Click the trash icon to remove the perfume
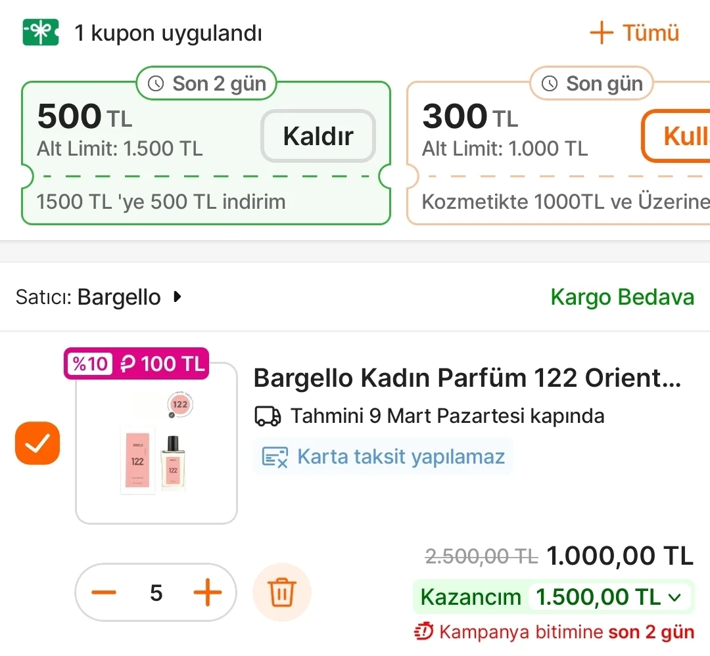The image size is (710, 656). click(281, 592)
